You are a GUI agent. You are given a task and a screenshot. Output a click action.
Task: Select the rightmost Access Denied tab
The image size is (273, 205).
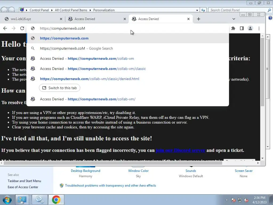click(160, 19)
